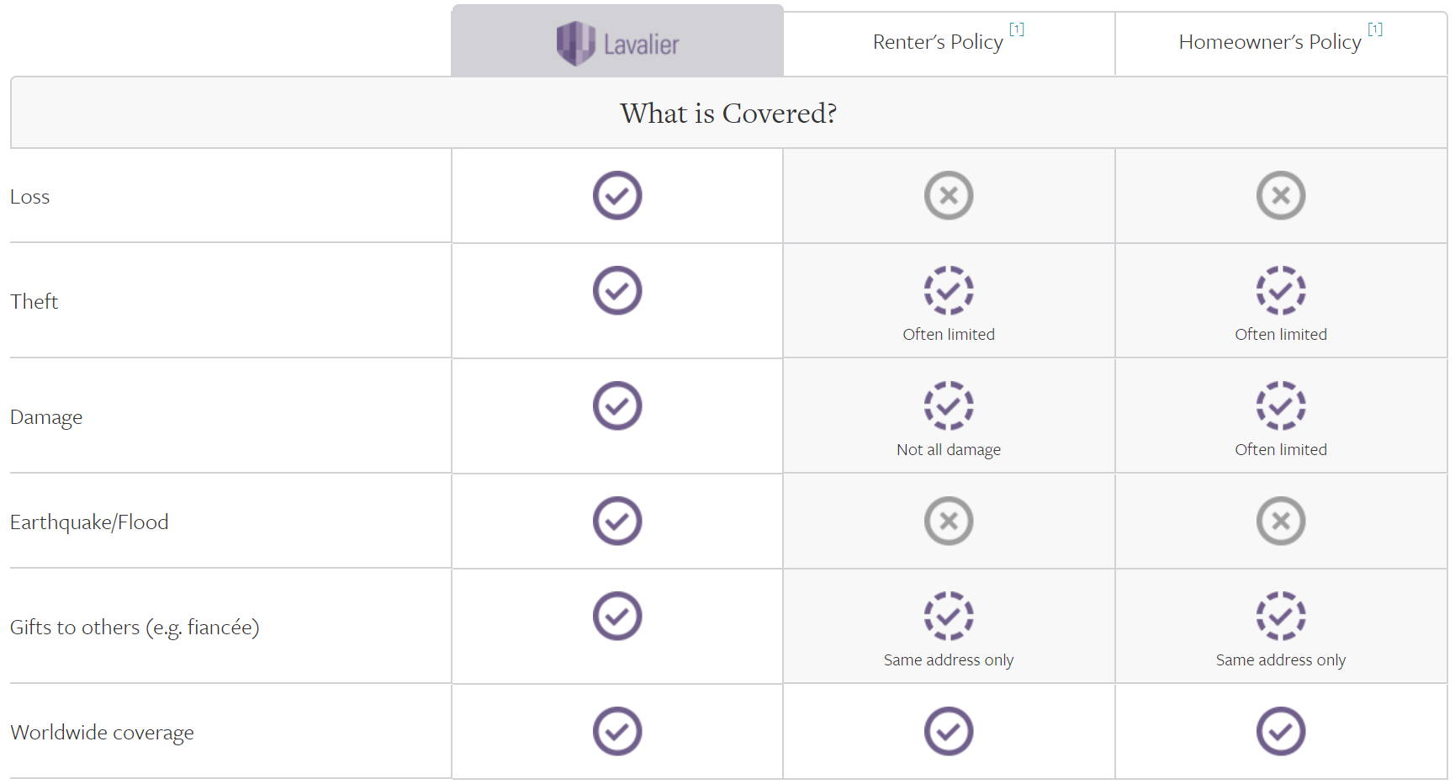Open footnote [1] beside Renter's Policy
This screenshot has height=784, width=1455.
coord(1017,29)
